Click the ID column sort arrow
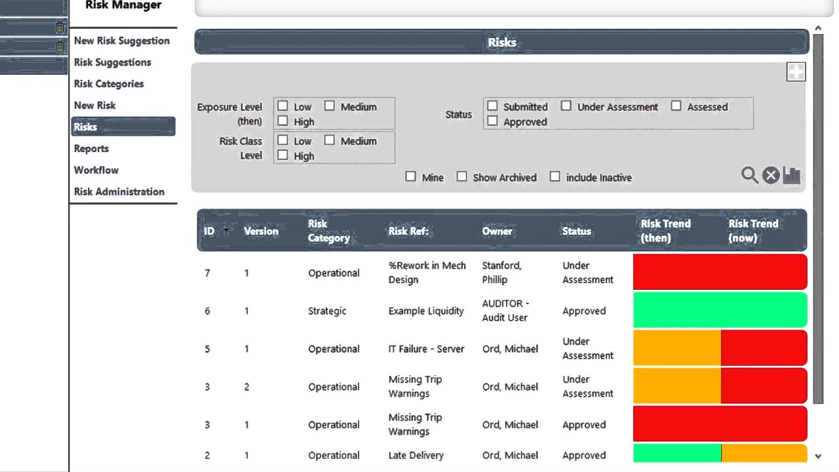The image size is (839, 472). (x=227, y=231)
